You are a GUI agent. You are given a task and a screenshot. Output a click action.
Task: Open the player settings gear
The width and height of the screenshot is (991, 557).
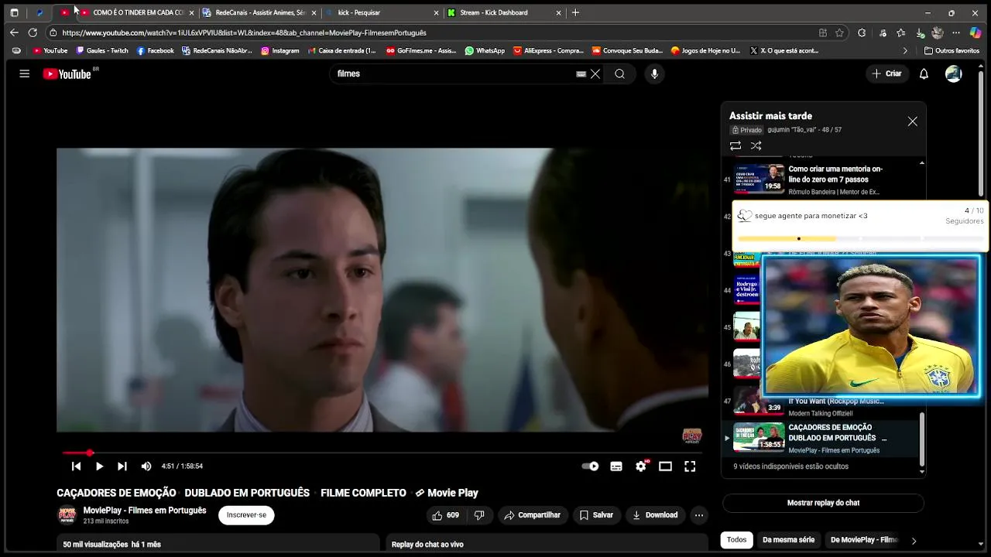click(641, 466)
